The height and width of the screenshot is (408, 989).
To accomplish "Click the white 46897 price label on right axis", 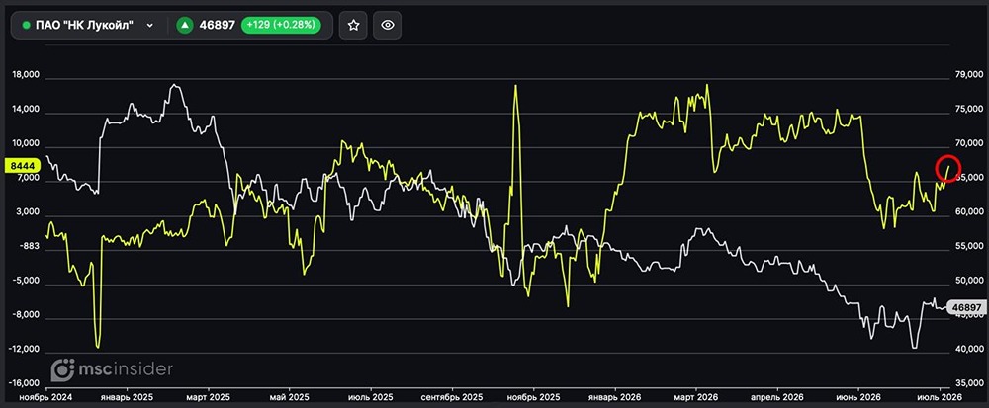I will click(x=966, y=306).
